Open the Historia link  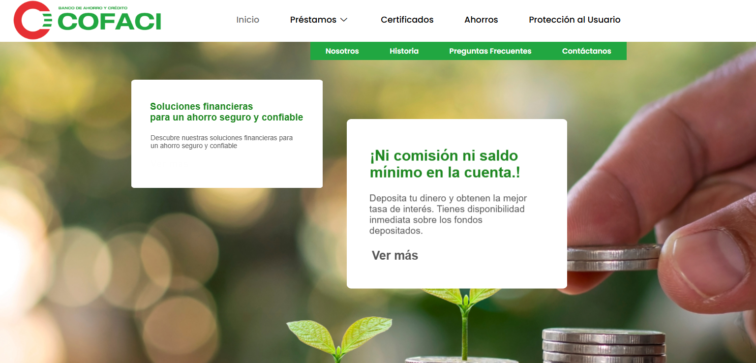click(404, 51)
